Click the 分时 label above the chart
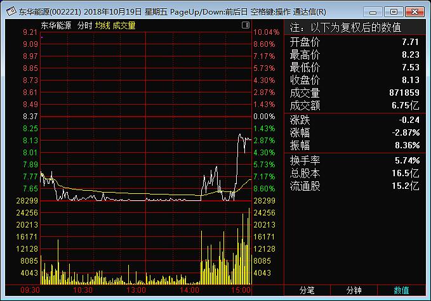431x301 pixels. (84, 25)
